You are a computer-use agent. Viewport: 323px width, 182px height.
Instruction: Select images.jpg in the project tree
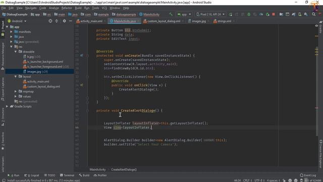[39, 72]
